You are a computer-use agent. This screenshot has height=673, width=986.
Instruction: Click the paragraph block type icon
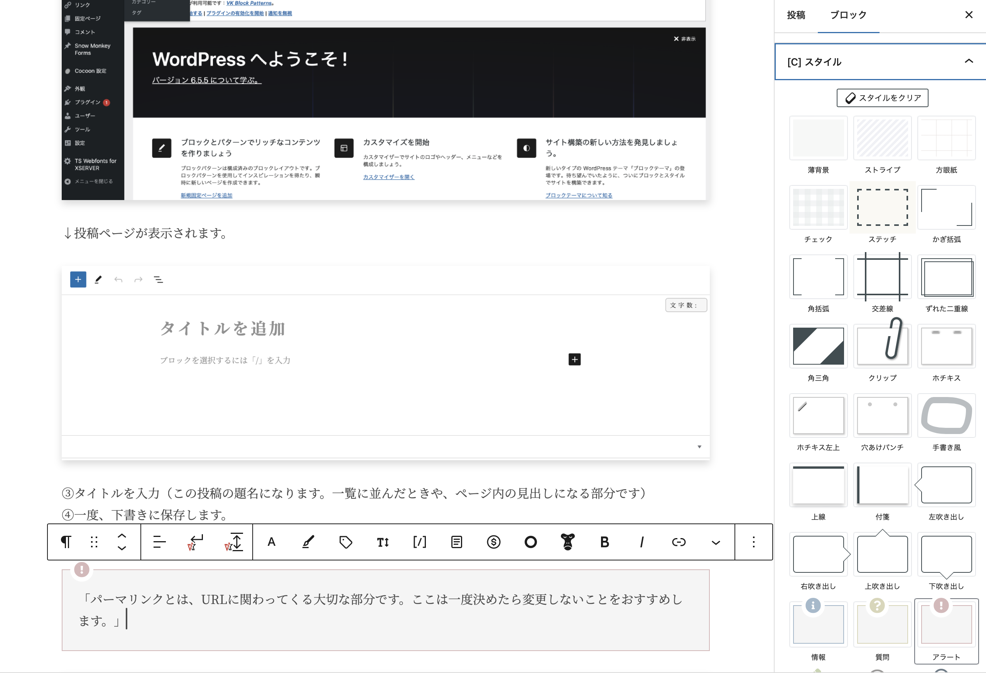point(66,542)
